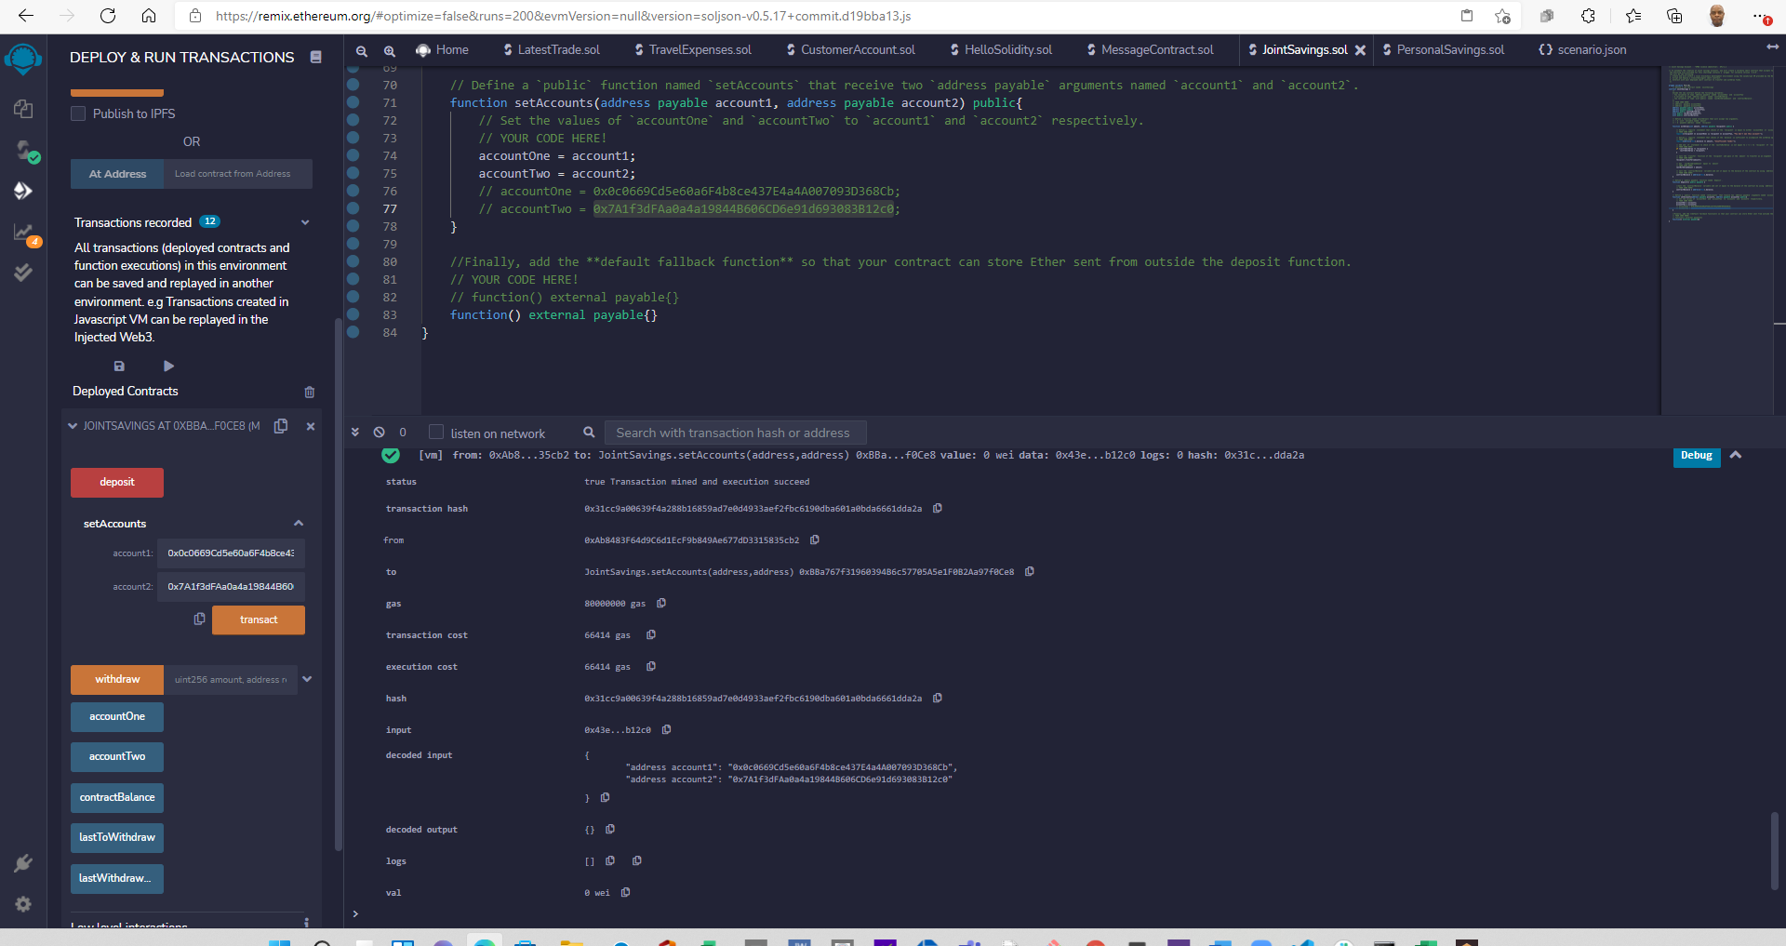Viewport: 1786px width, 946px height.
Task: Open the scenario.json tab
Action: point(1591,49)
